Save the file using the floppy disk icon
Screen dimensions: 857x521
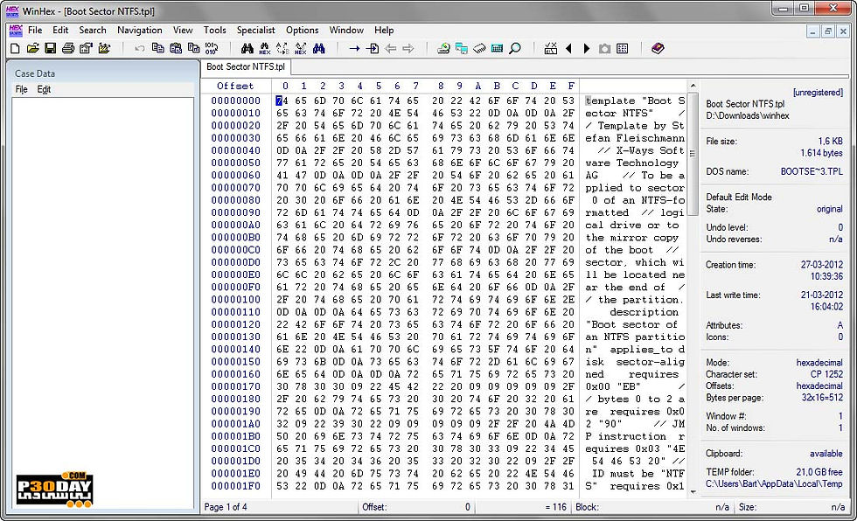click(51, 49)
